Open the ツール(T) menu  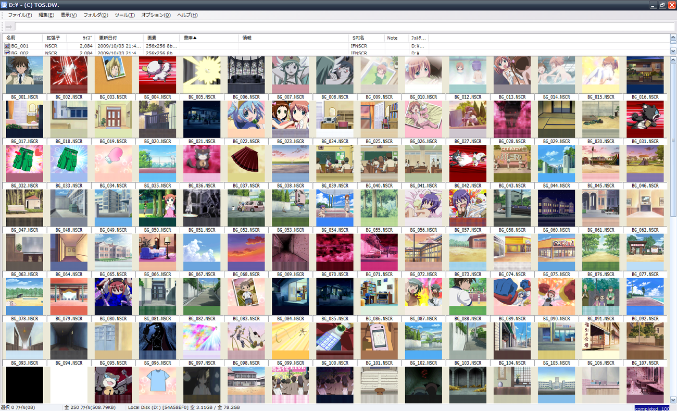click(x=124, y=15)
